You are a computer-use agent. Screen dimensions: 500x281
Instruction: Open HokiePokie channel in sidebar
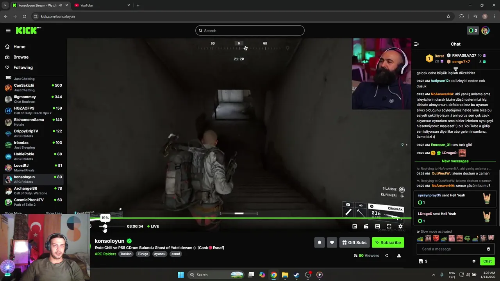click(33, 157)
